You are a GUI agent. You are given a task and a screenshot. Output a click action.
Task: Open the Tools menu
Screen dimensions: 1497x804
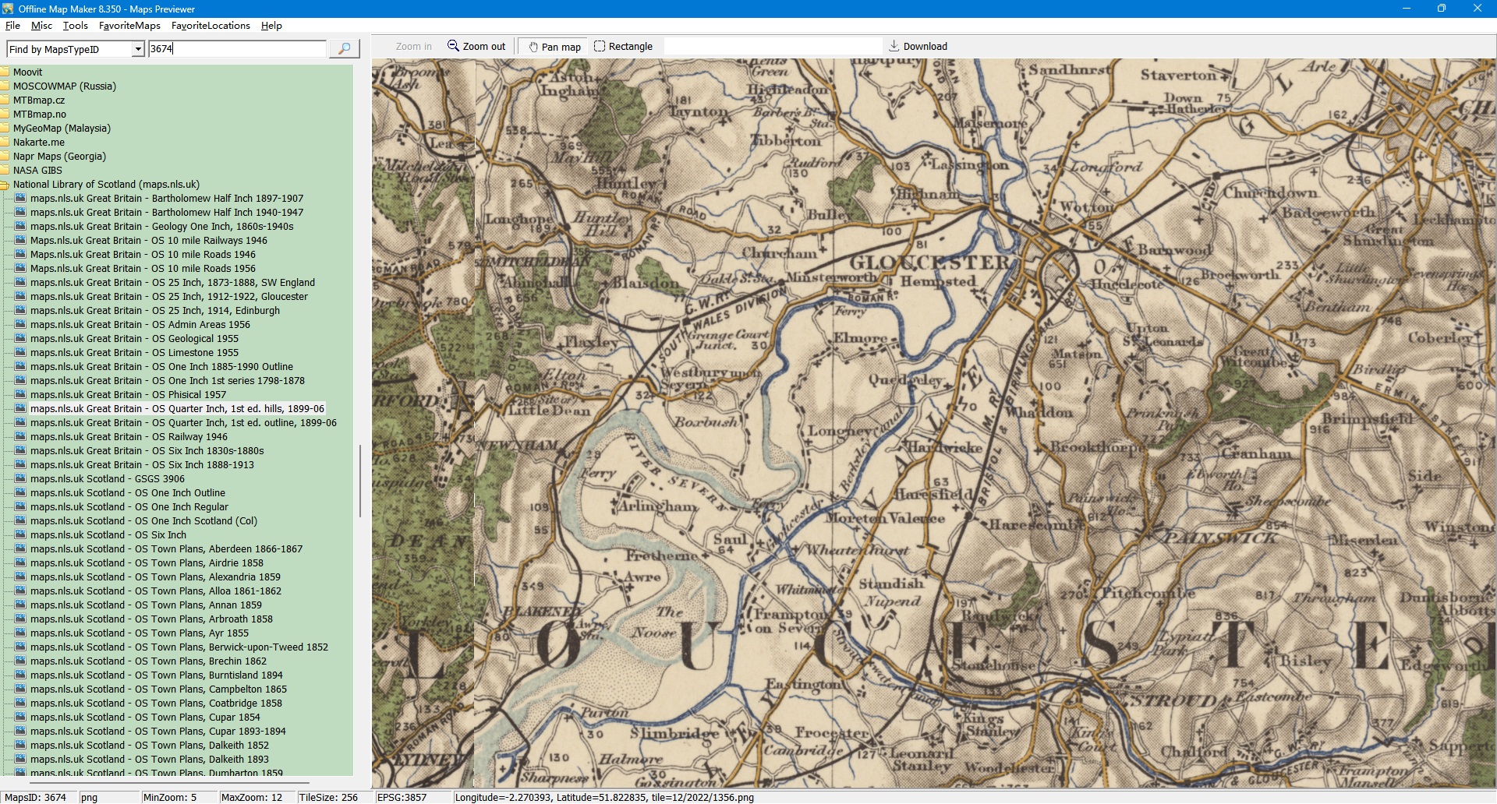click(76, 26)
